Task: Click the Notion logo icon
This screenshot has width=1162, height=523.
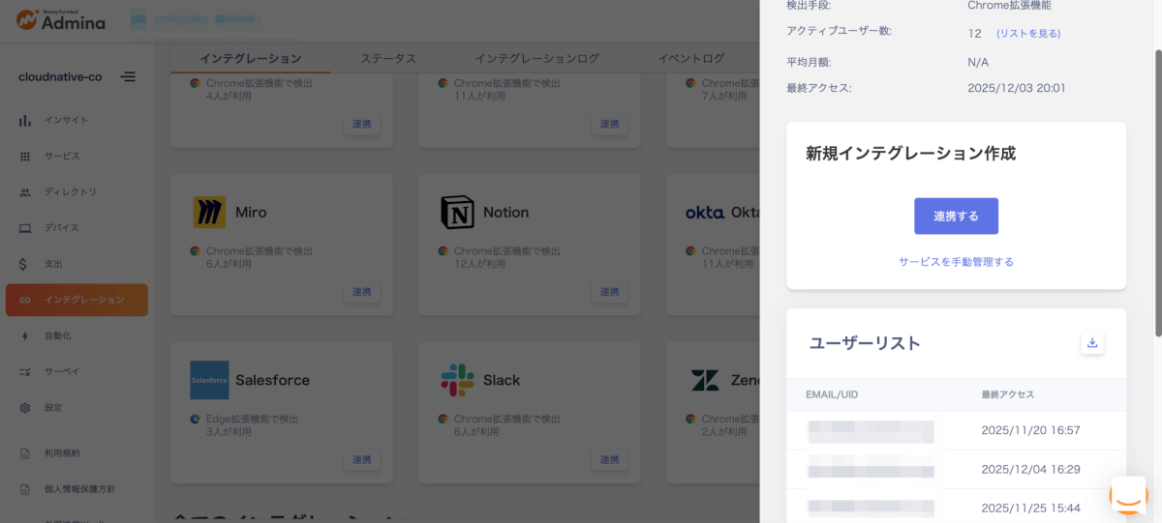Action: pos(457,212)
